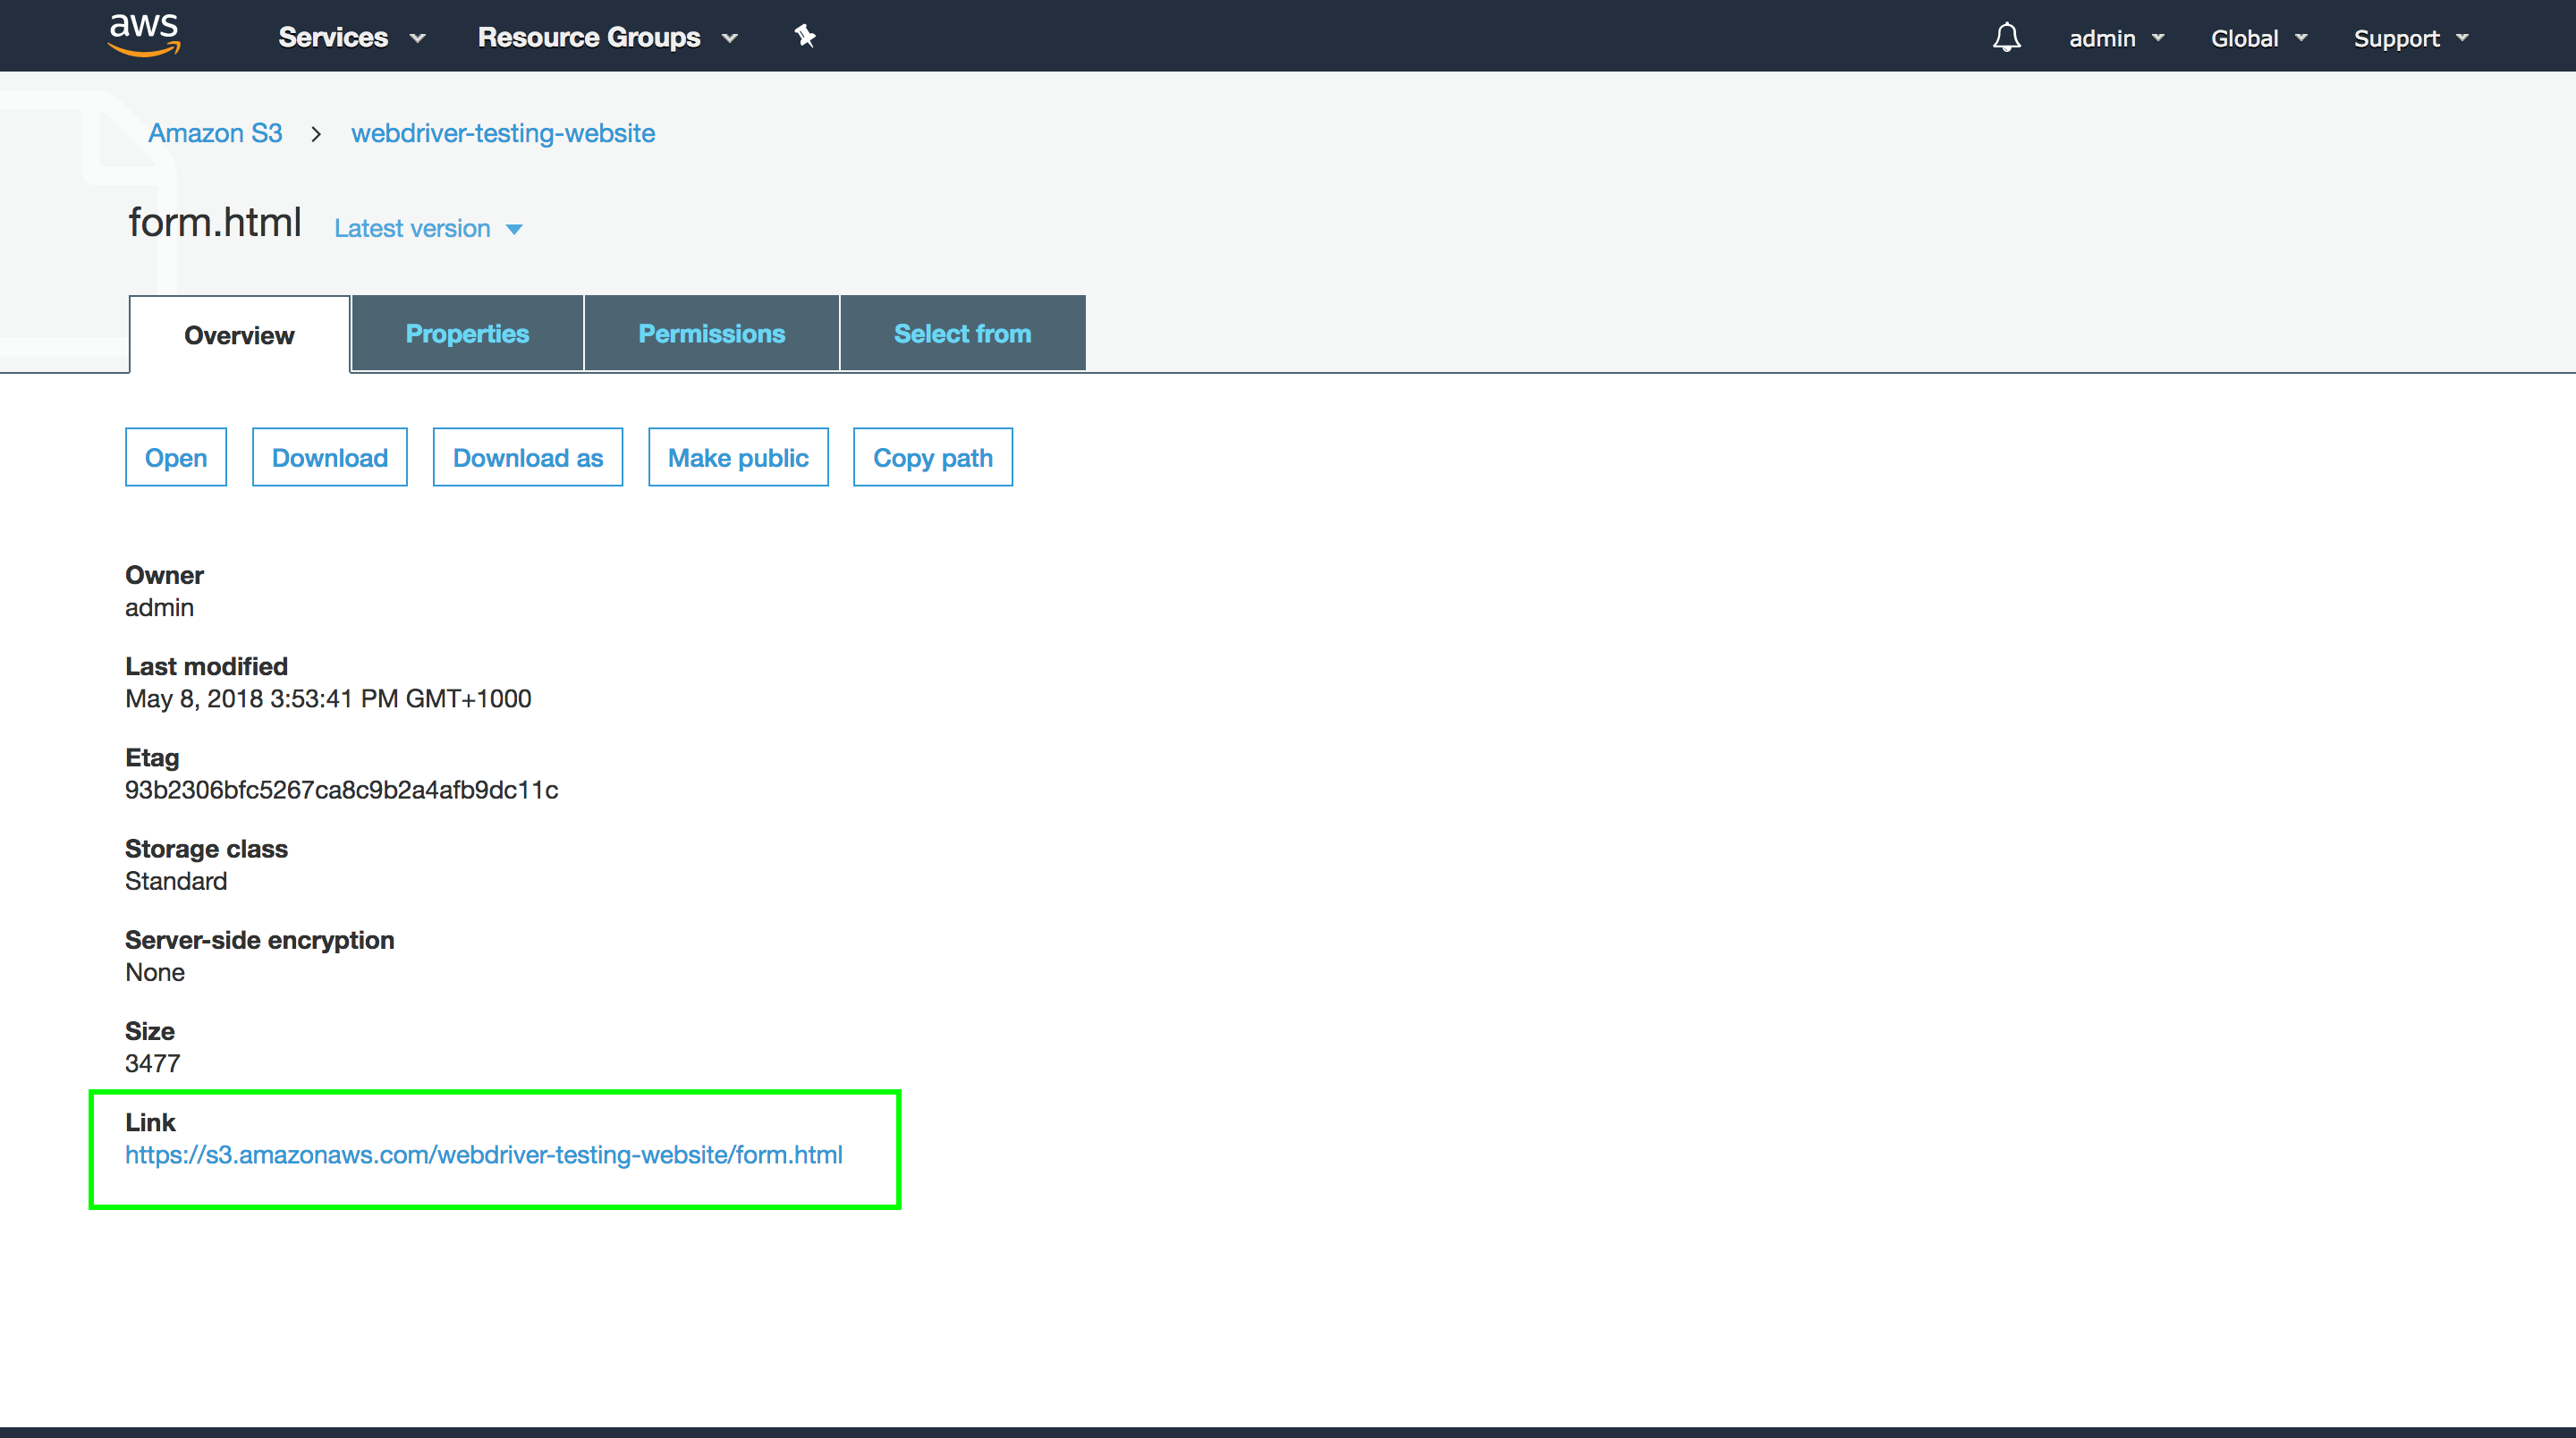The width and height of the screenshot is (2576, 1438).
Task: Switch to the Permissions tab
Action: (x=711, y=334)
